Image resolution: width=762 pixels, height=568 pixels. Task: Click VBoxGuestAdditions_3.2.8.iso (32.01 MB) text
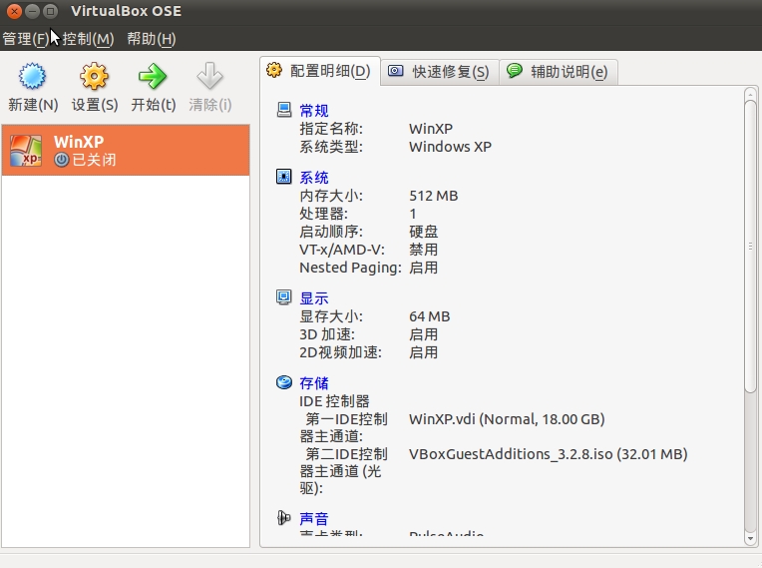(549, 454)
